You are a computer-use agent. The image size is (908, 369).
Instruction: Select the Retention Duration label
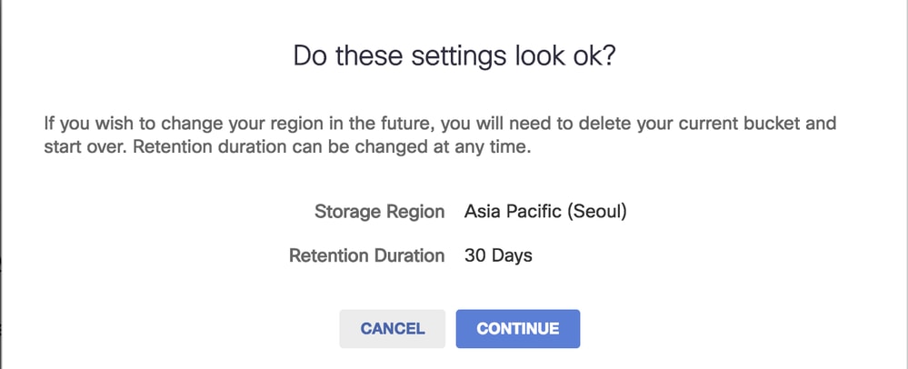tap(366, 255)
